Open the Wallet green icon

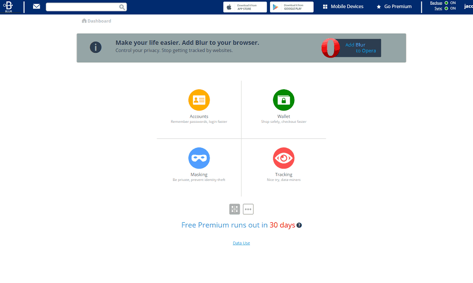(x=283, y=100)
